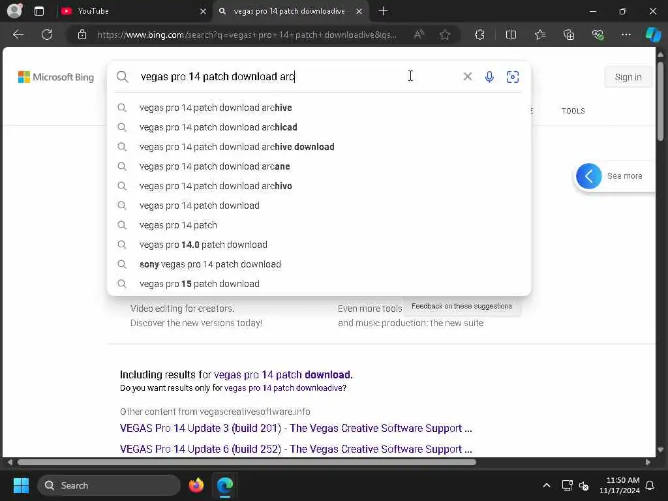This screenshot has width=668, height=501.
Task: Open Browser essentials heart icon
Action: click(598, 35)
